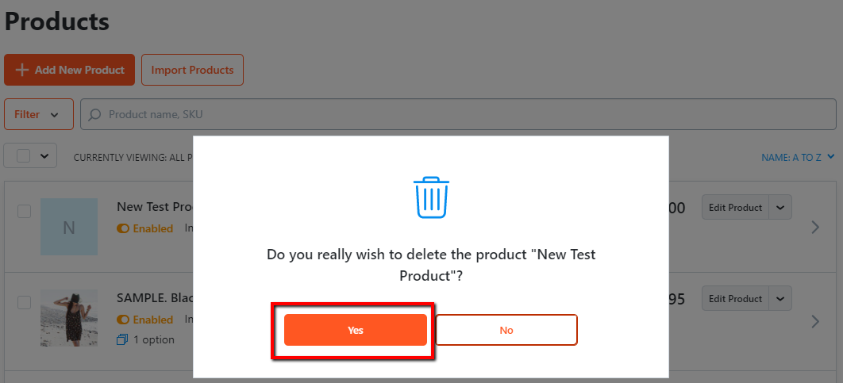Open the Name: A to Z sort dropdown
Screen dimensions: 843x383
coord(798,158)
